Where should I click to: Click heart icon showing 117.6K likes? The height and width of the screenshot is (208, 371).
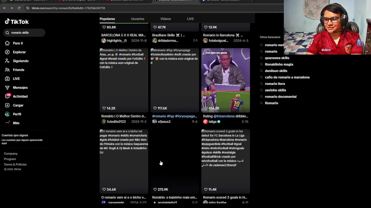click(155, 108)
